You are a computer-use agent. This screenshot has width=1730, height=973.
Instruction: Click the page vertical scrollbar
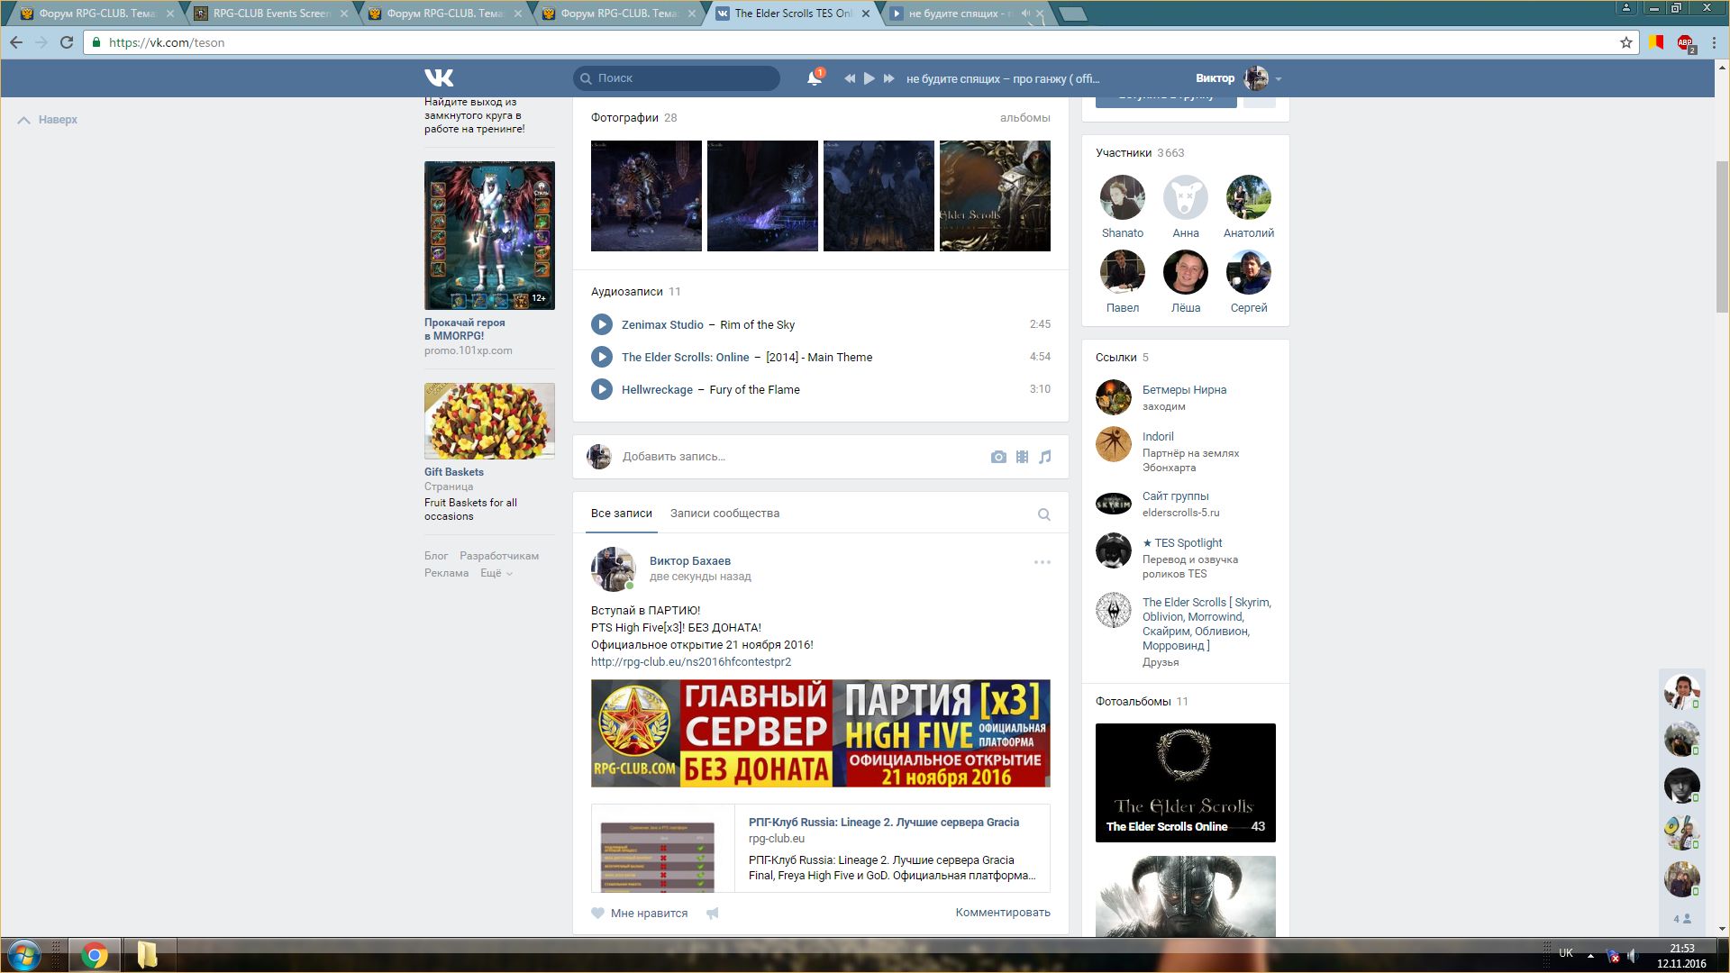1722,237
